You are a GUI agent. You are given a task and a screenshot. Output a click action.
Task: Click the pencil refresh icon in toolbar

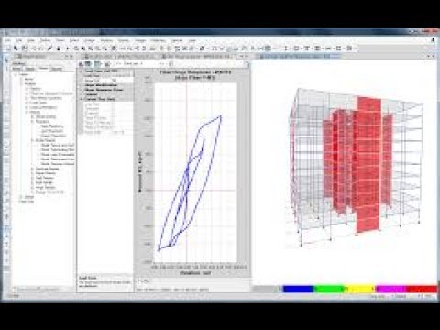pos(50,49)
